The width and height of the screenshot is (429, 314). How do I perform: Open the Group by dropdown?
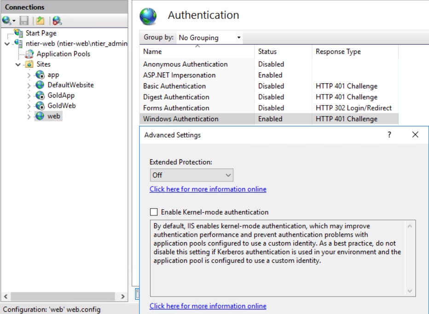pyautogui.click(x=209, y=38)
